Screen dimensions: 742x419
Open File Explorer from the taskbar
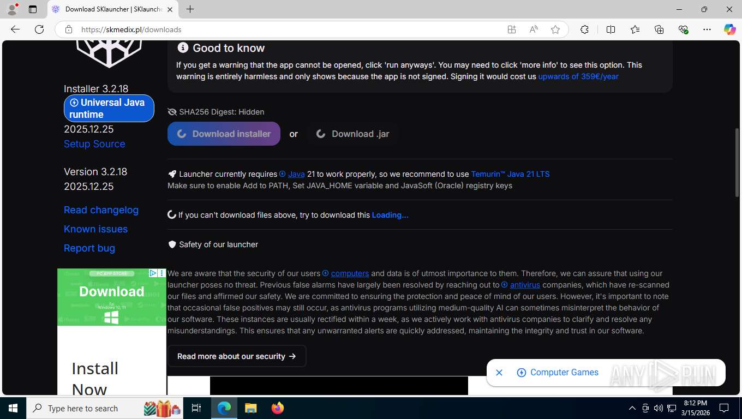(x=250, y=408)
